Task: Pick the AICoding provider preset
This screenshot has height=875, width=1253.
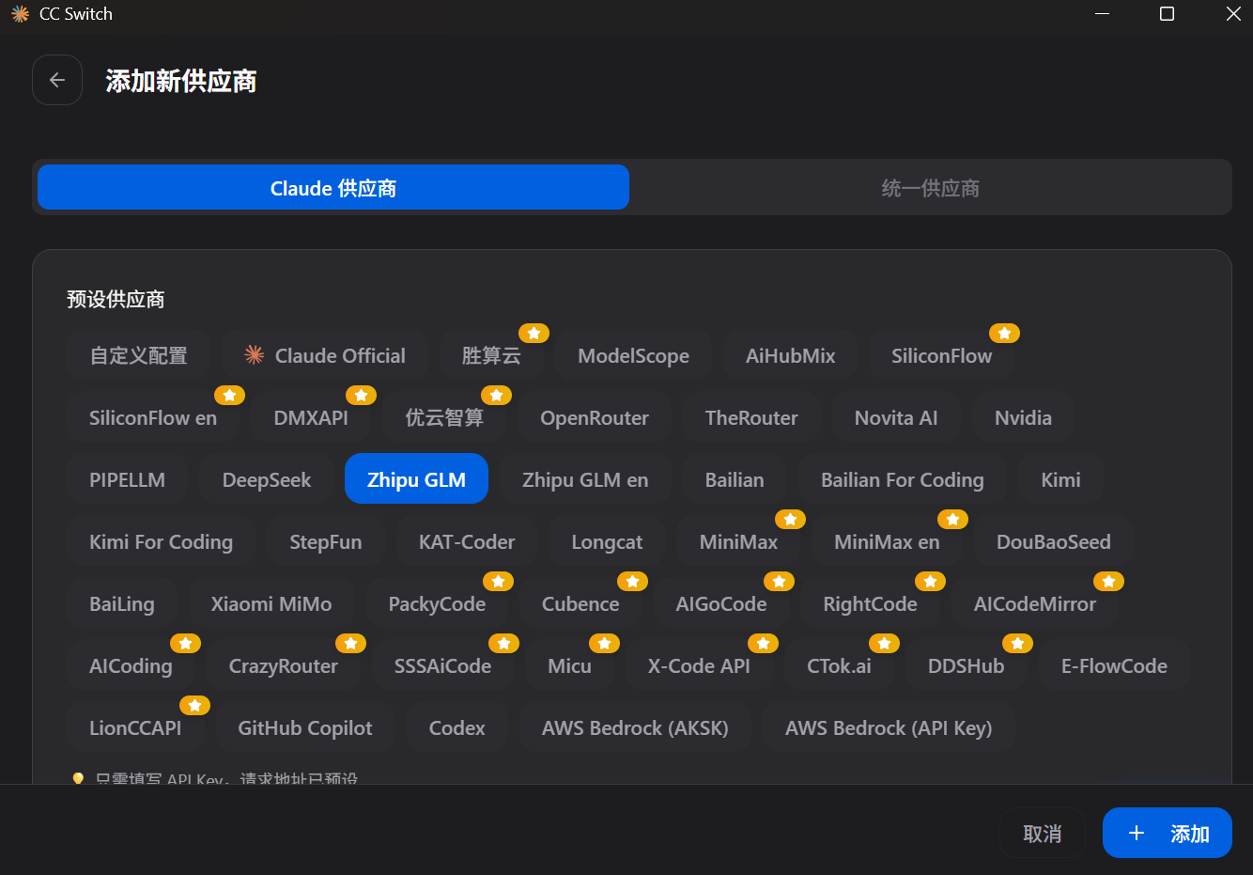Action: 131,665
